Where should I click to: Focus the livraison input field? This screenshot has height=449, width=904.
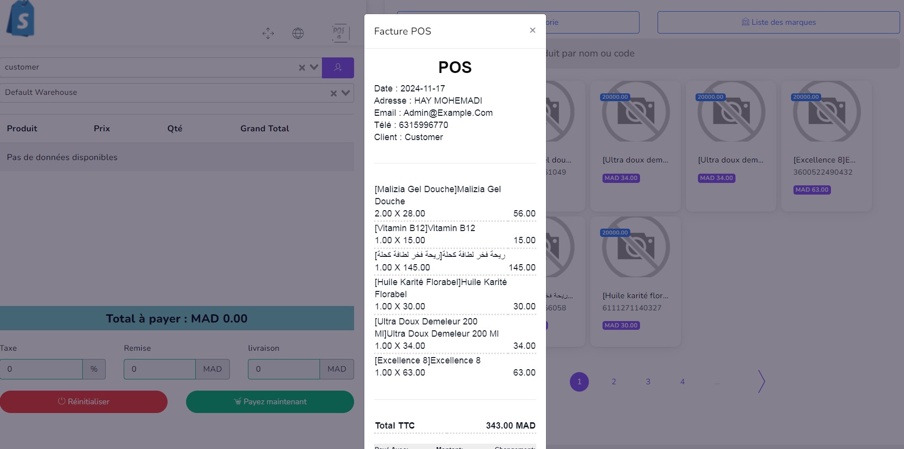pos(284,369)
